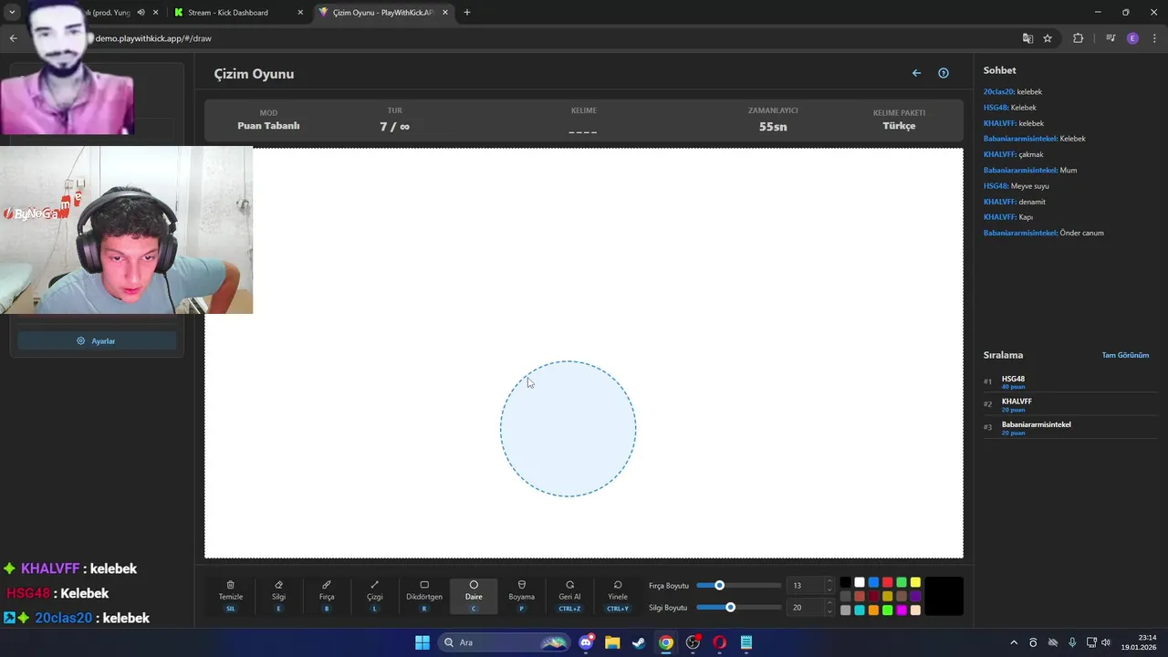The width and height of the screenshot is (1168, 657).
Task: Open Steam from the taskbar
Action: click(x=639, y=642)
